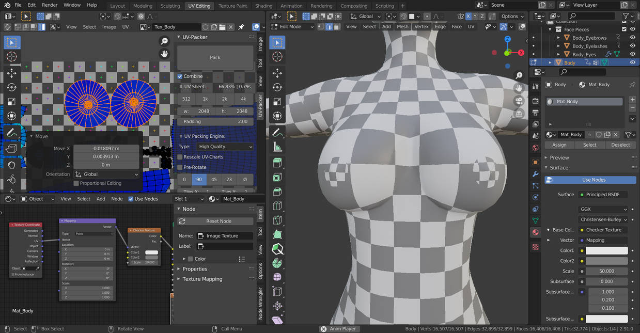Pick the Scale tool in UV editor
640x333 pixels.
(11, 101)
